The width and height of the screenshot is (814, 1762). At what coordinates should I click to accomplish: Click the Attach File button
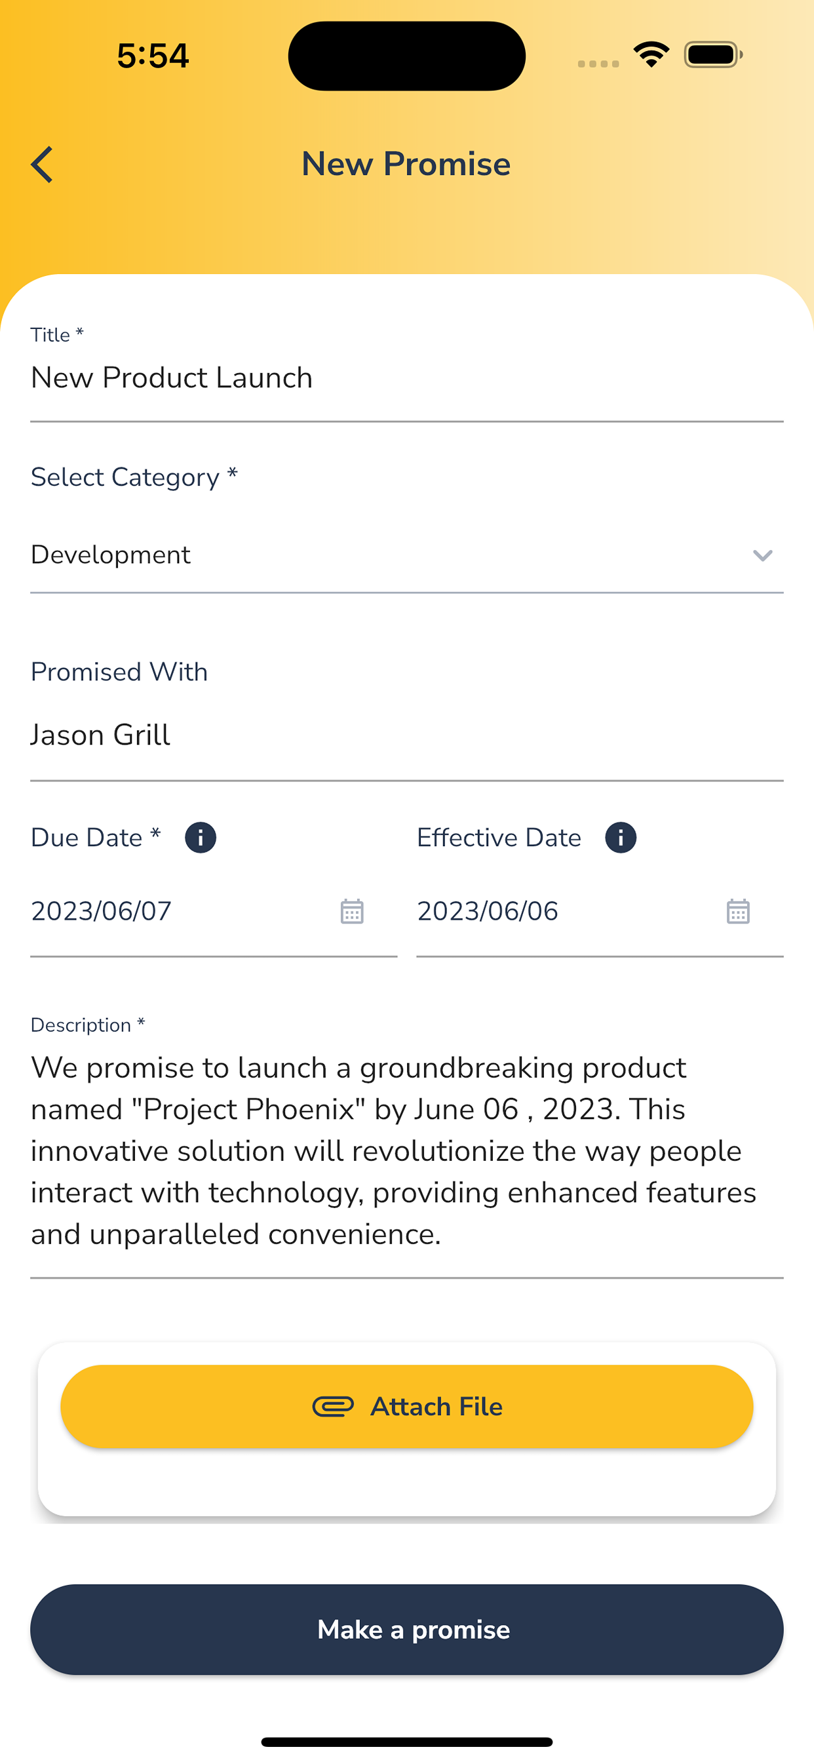(407, 1406)
